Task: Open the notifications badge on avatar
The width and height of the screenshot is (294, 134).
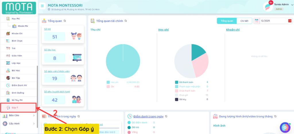Action: 270,3
